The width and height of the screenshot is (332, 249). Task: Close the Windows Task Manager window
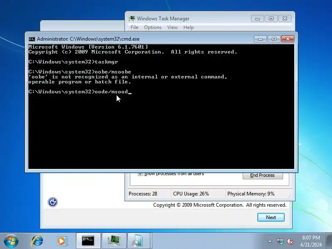click(x=285, y=19)
